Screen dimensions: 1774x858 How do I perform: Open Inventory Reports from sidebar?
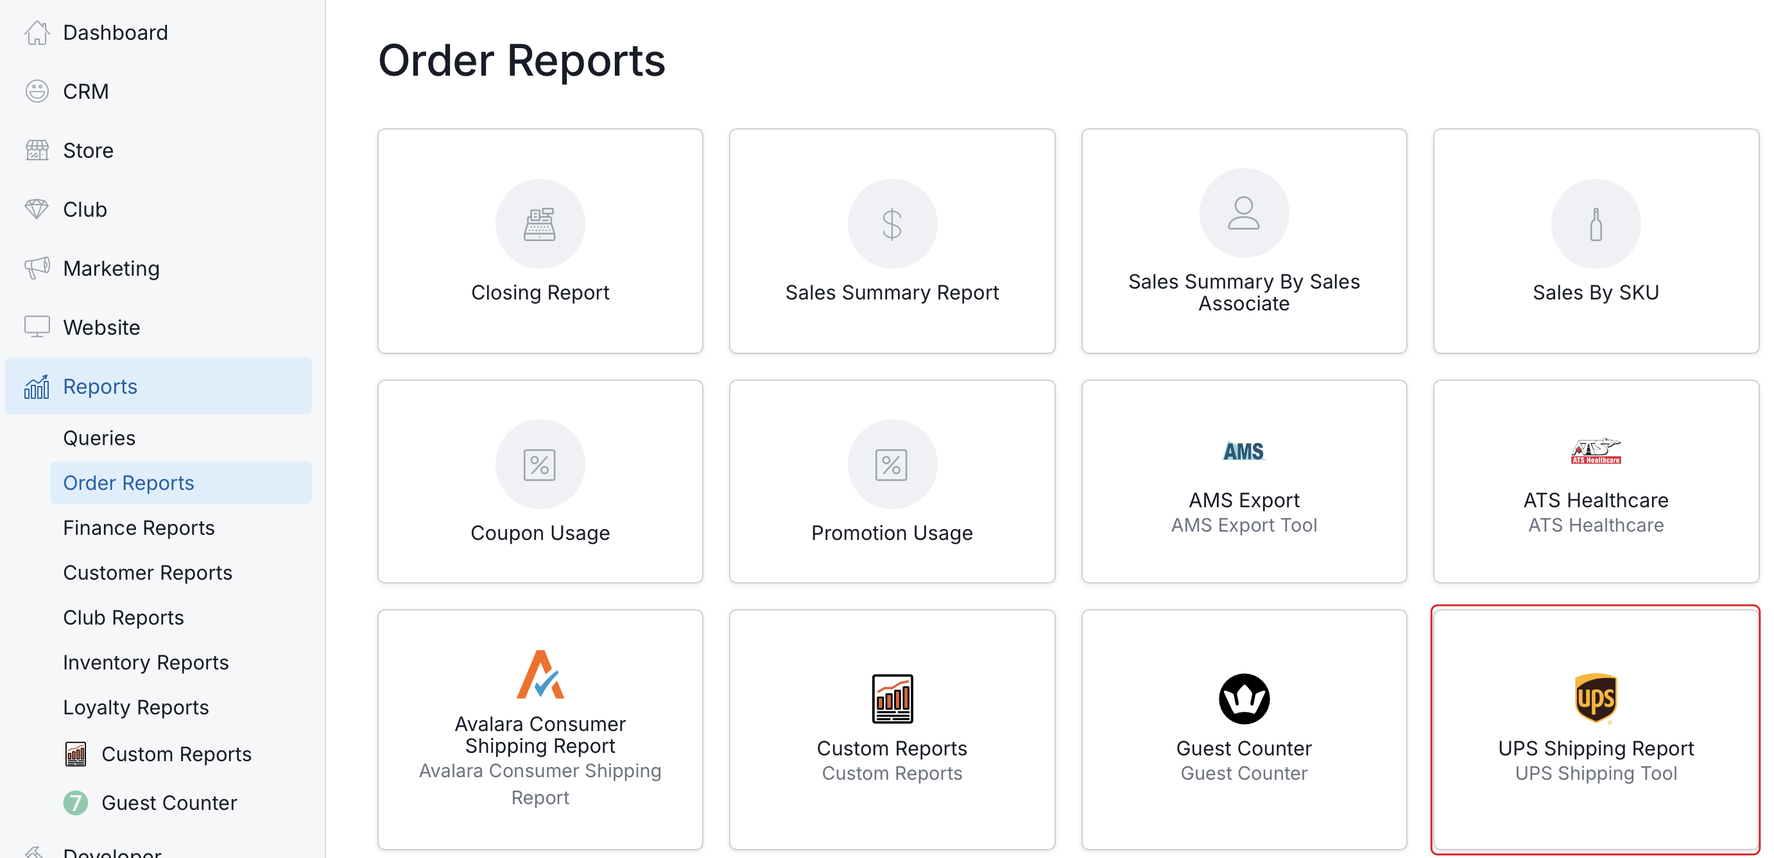coord(145,662)
